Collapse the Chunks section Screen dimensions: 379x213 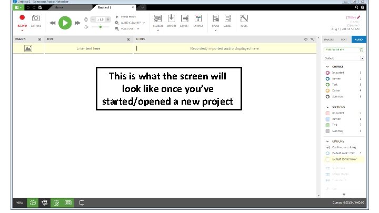(327, 67)
